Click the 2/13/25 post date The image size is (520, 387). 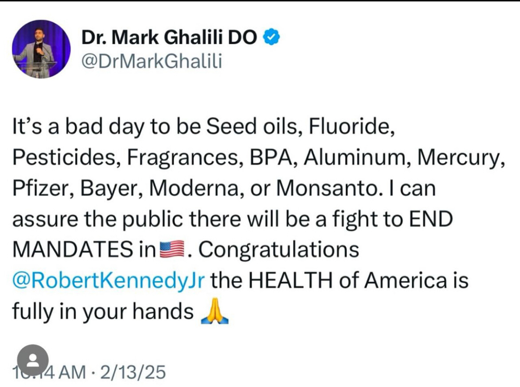point(134,373)
